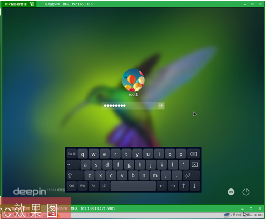This screenshot has width=265, height=219.
Task: Tap the apostrophe key on virtual keyboard
Action: coord(184,165)
